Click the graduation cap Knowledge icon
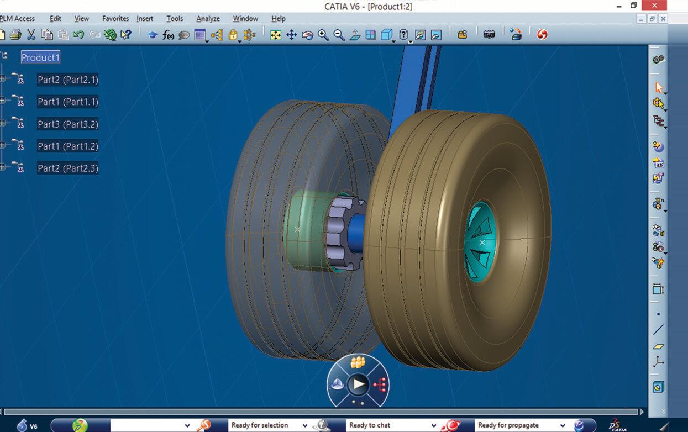Viewport: 688px width, 432px height. (x=153, y=35)
